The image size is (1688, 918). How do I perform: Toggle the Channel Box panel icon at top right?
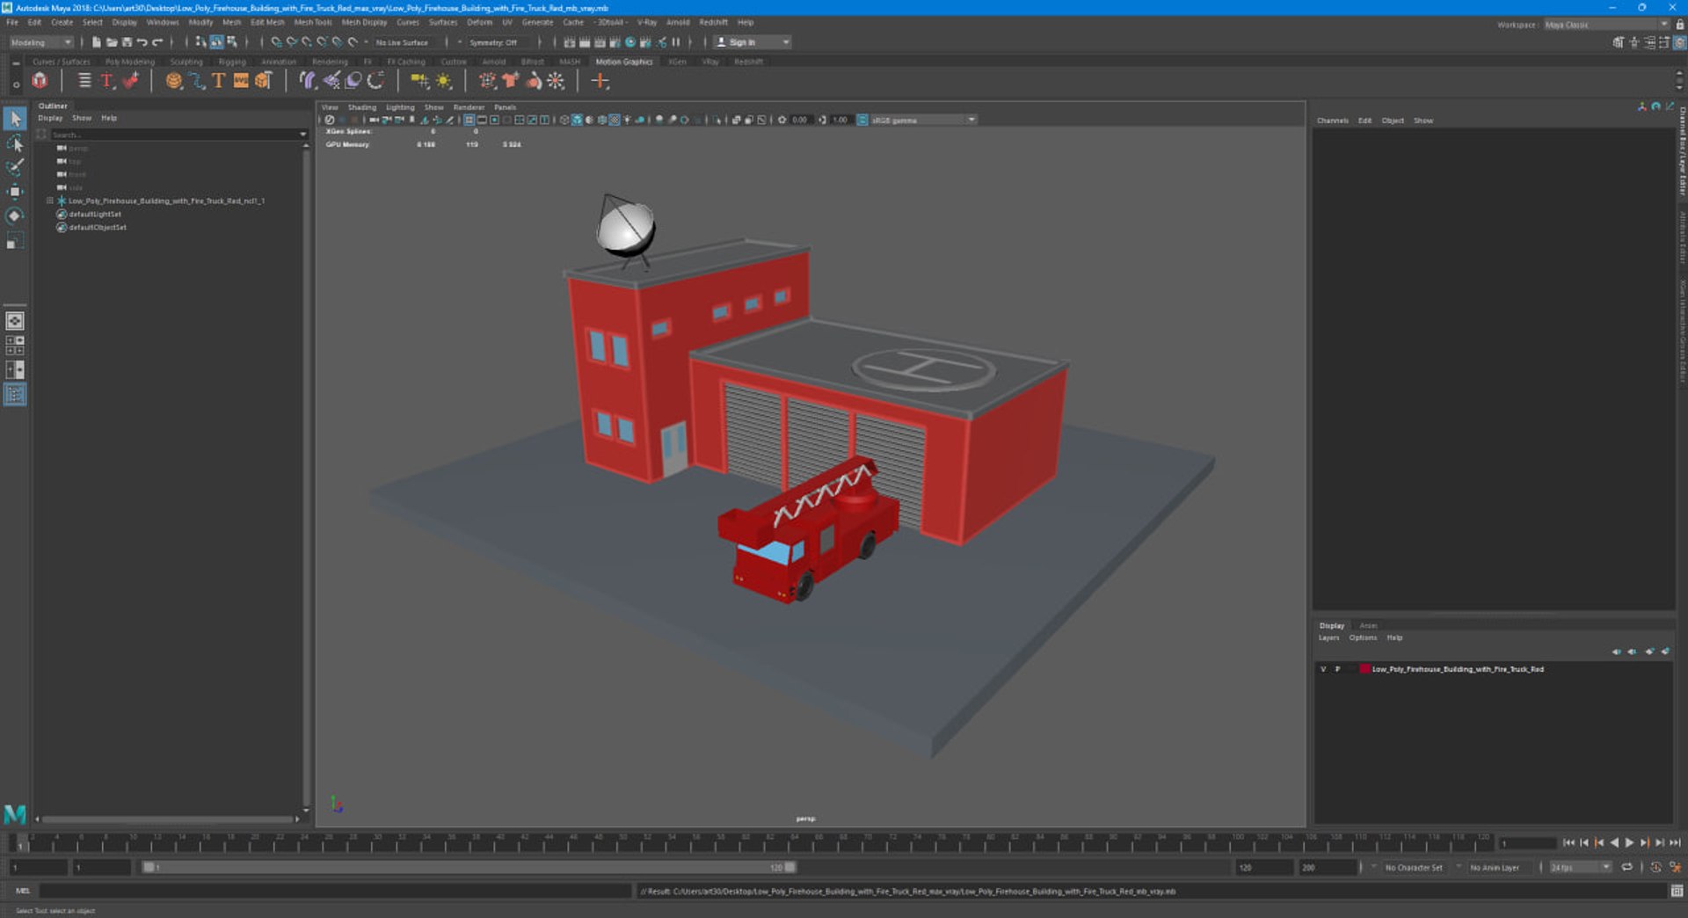[x=1679, y=42]
